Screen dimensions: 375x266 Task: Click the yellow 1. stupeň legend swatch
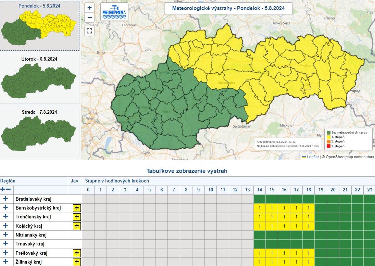pyautogui.click(x=329, y=137)
